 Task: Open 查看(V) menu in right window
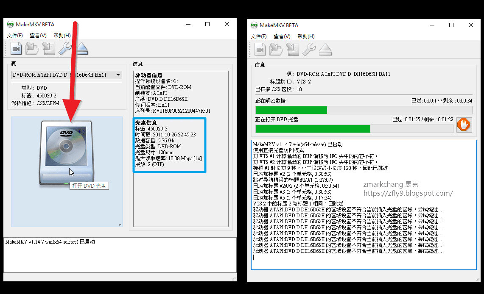point(282,36)
